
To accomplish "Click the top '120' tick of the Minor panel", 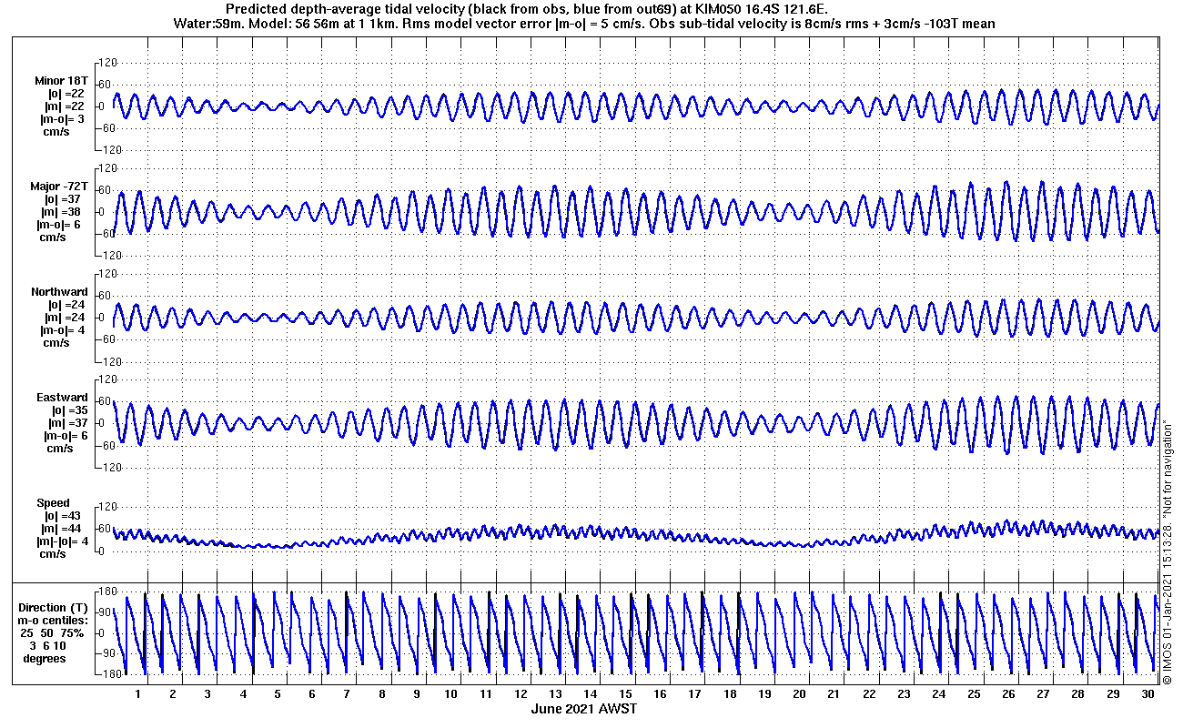I will 108,62.
